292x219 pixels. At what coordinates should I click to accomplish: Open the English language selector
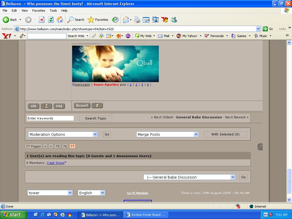tap(91, 193)
